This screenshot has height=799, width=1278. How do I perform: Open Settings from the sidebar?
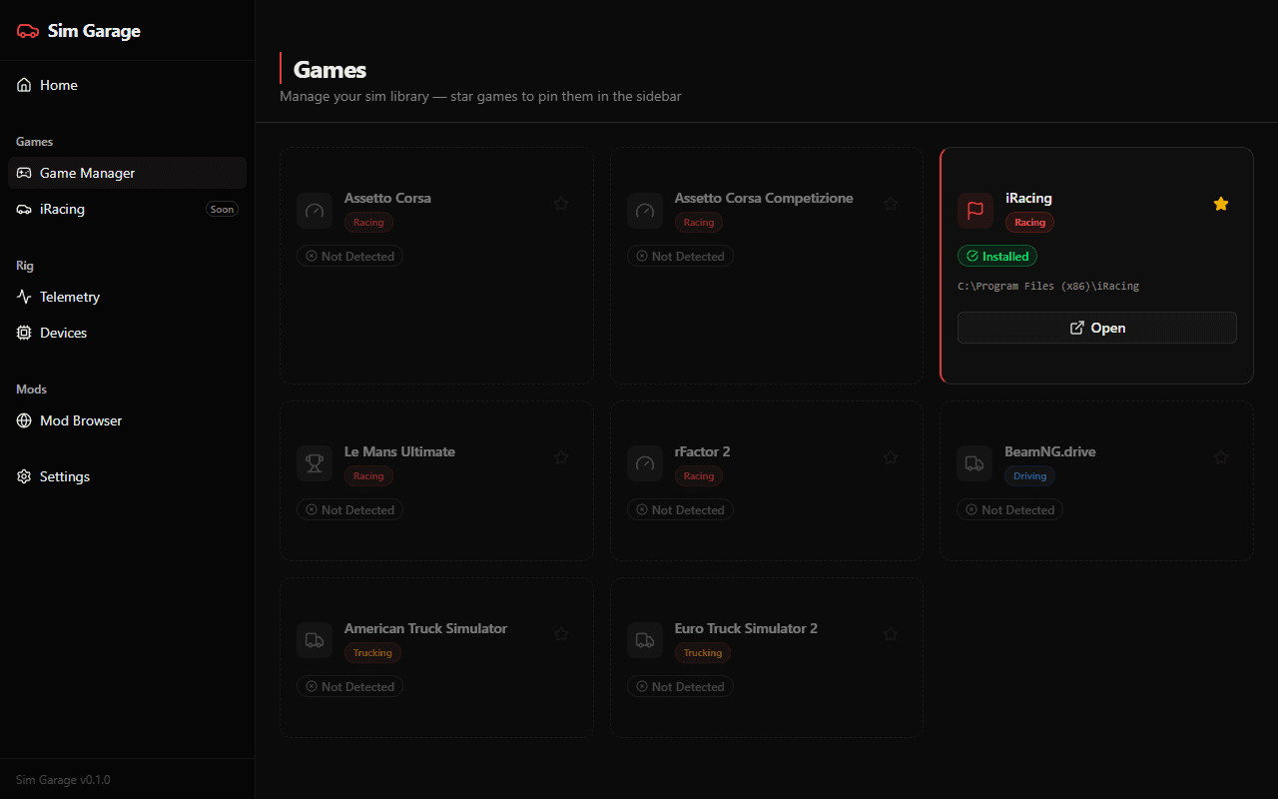127,476
